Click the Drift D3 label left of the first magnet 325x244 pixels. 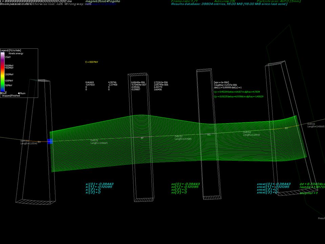point(24,141)
